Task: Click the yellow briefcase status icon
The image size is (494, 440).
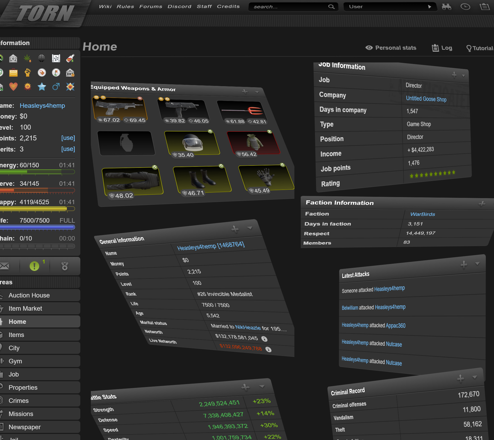Action: 13,72
